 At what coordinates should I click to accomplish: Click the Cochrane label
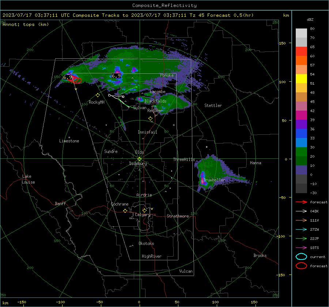[120, 204]
